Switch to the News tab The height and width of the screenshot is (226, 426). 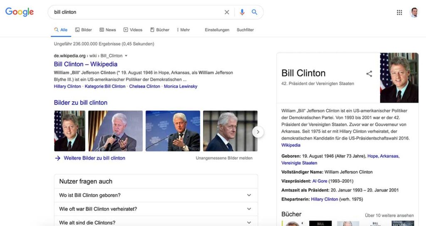click(x=108, y=30)
